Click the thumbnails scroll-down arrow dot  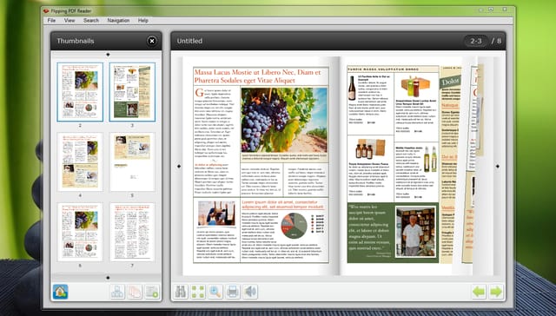108,278
